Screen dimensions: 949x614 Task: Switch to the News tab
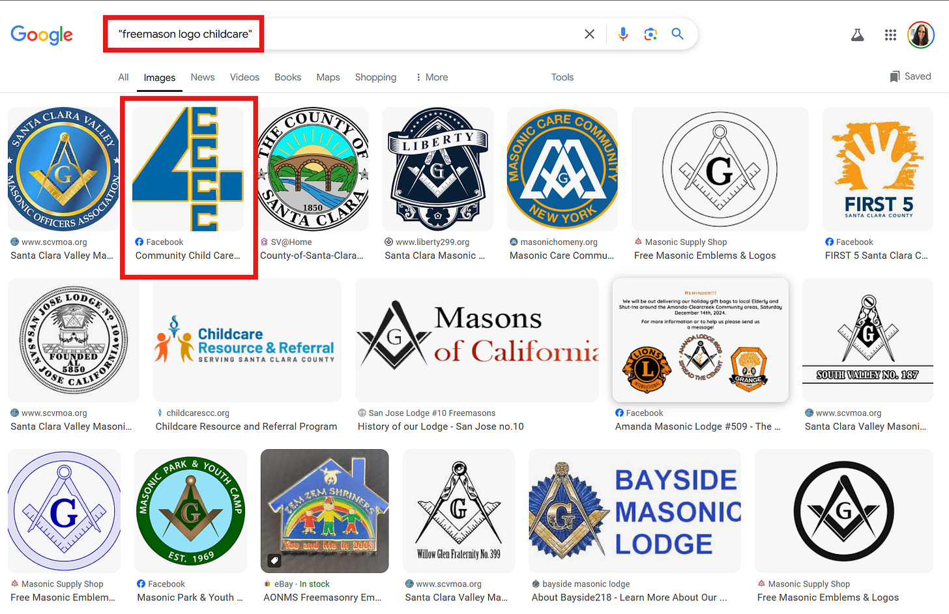click(x=203, y=77)
